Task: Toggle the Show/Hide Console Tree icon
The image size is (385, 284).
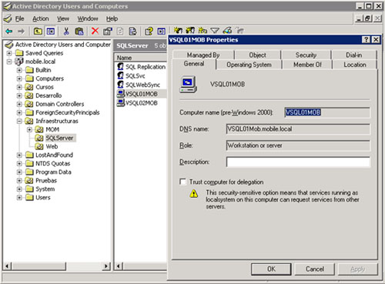Action: (50, 32)
